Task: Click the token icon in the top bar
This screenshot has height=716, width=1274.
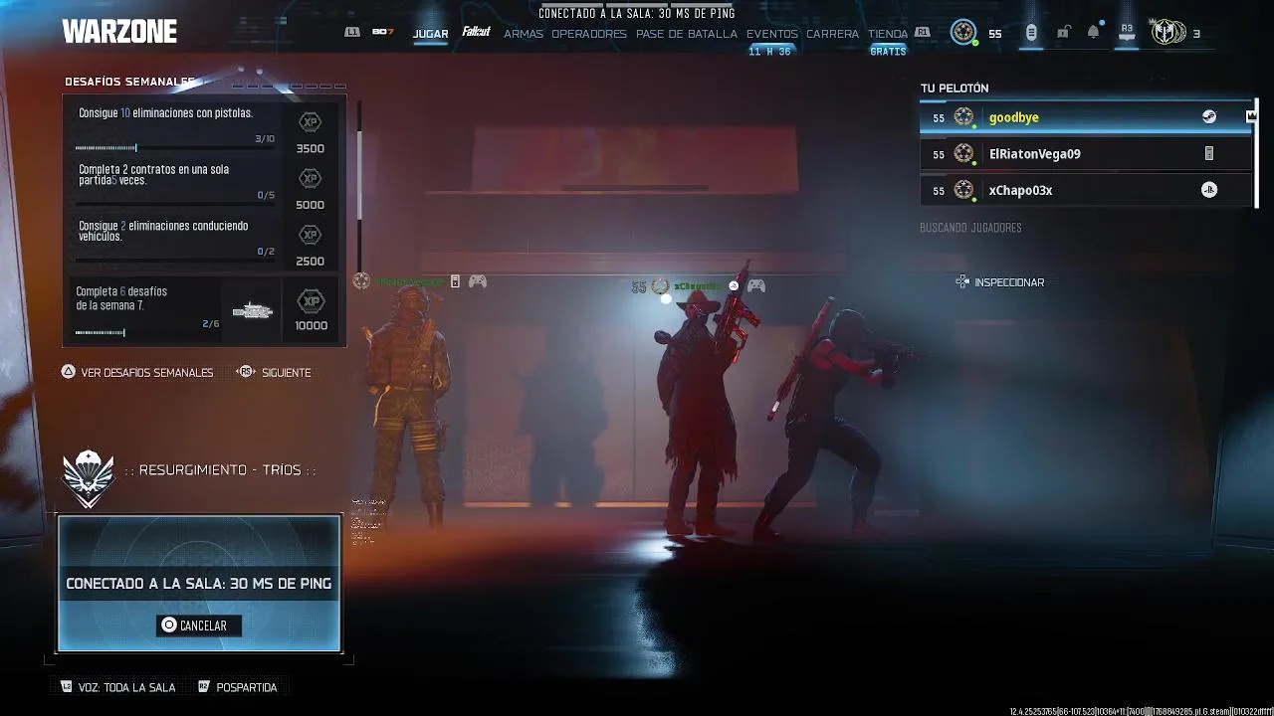Action: click(x=1031, y=33)
